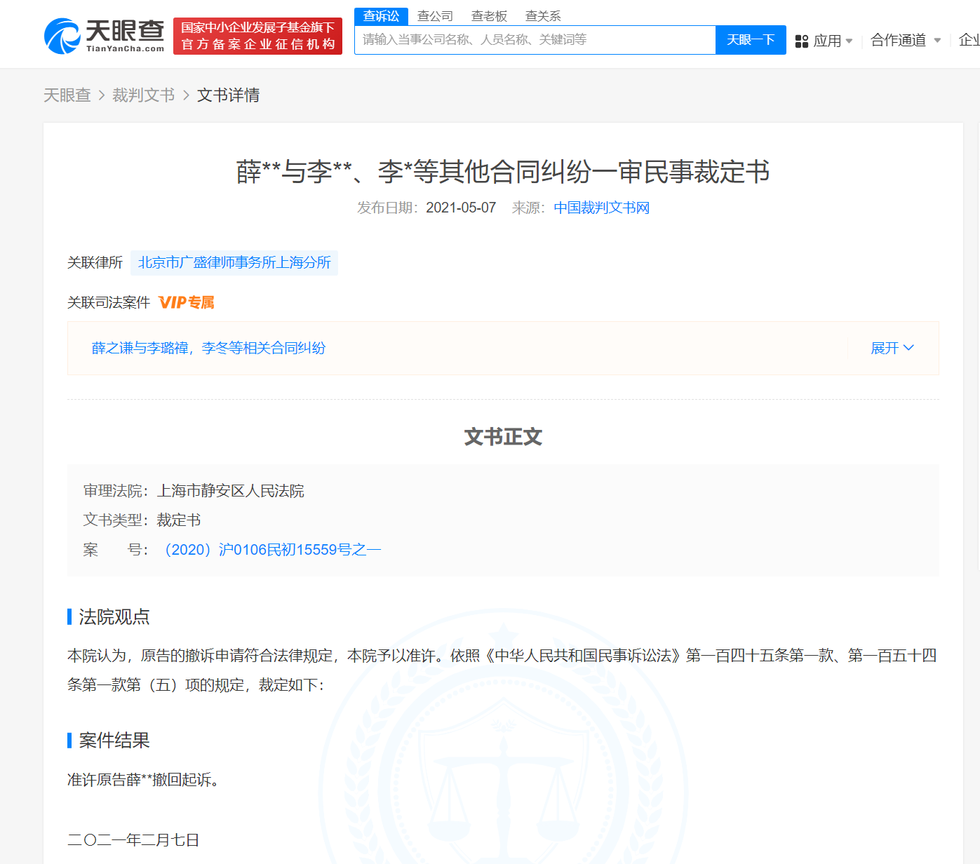
Task: Open the red 国家中小企业发展子基金 banner
Action: [x=257, y=36]
